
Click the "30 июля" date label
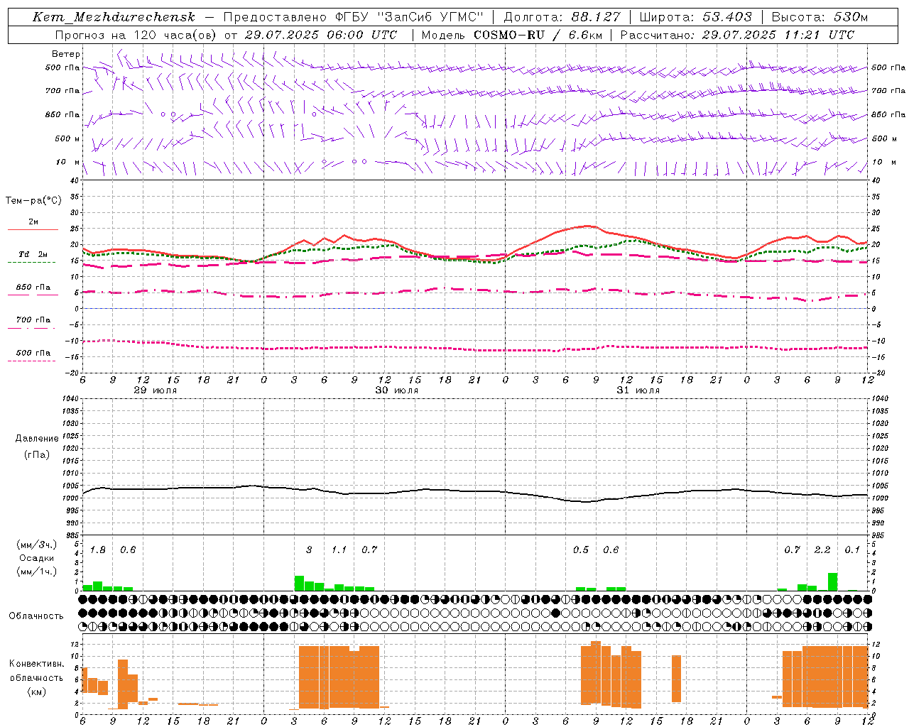397,390
